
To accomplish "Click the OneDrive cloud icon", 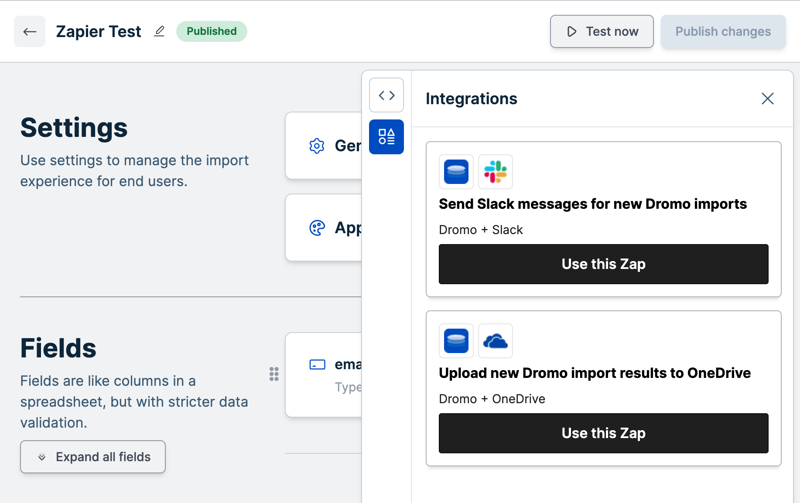I will pyautogui.click(x=496, y=341).
